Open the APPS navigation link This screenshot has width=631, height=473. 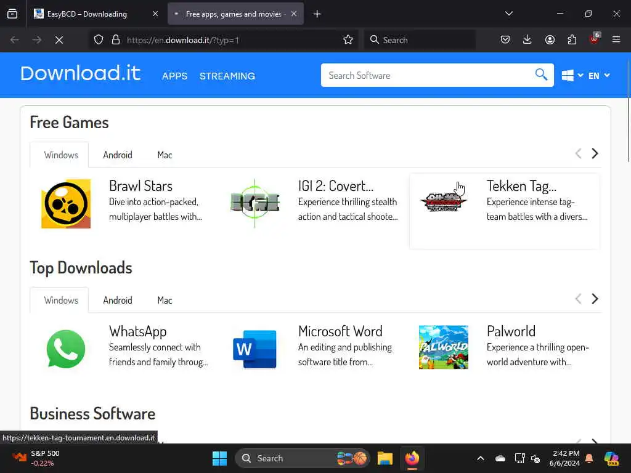click(174, 76)
